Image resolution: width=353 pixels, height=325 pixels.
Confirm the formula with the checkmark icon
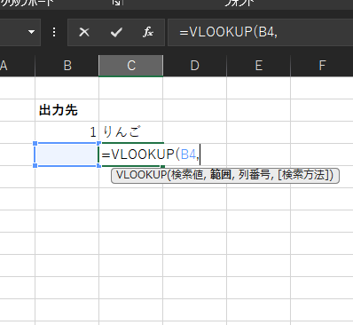coord(116,32)
